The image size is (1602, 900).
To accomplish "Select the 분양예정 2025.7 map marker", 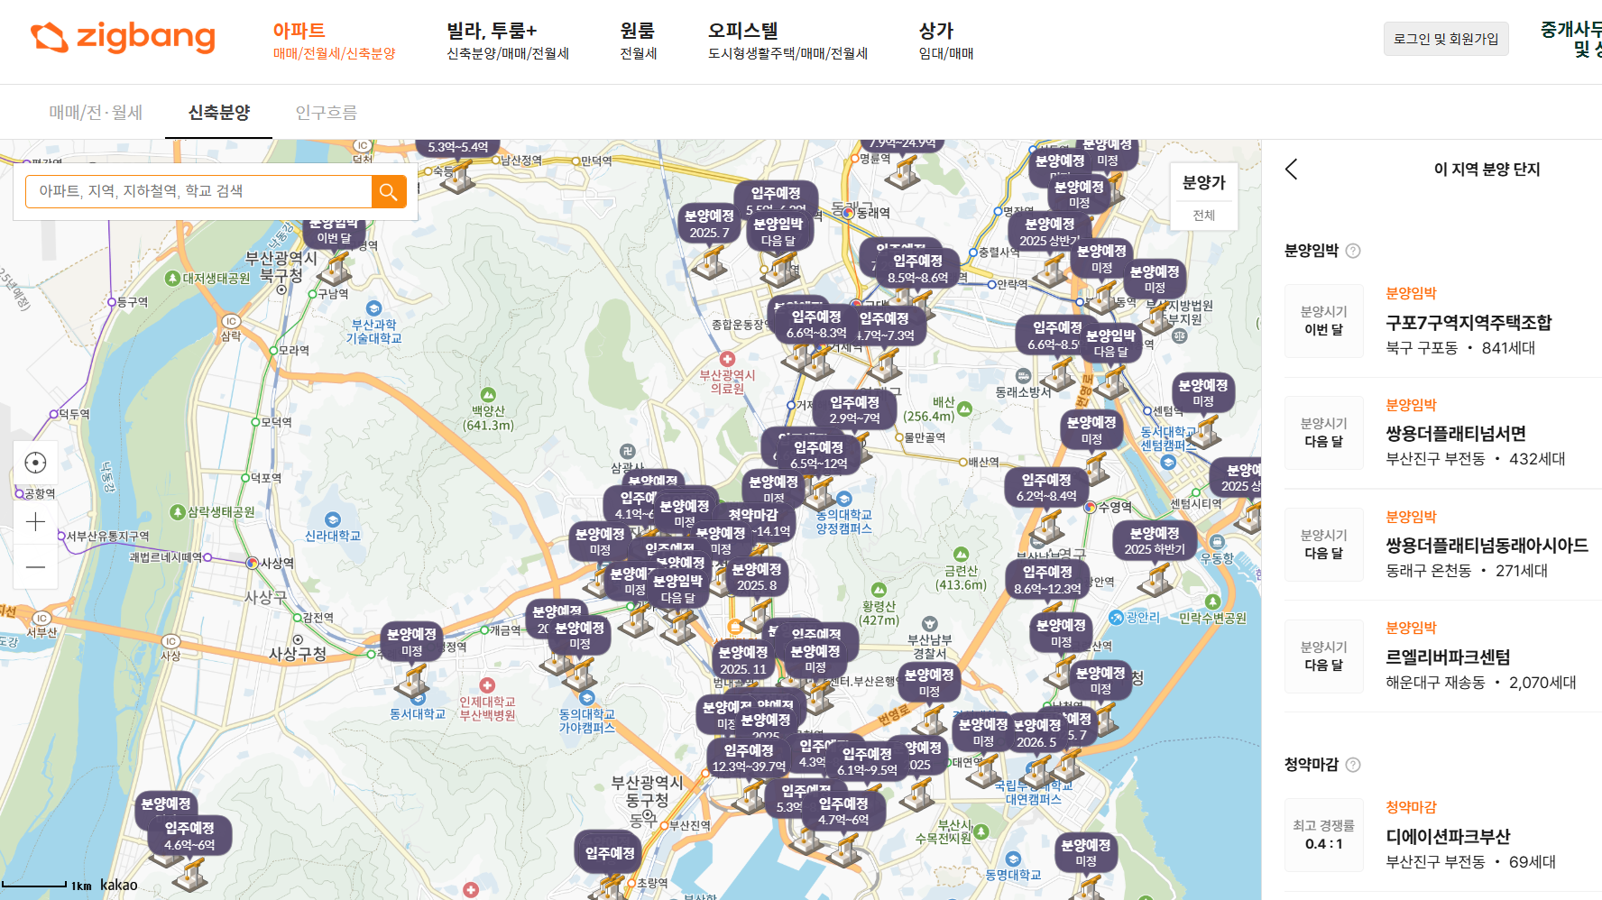I will click(709, 224).
